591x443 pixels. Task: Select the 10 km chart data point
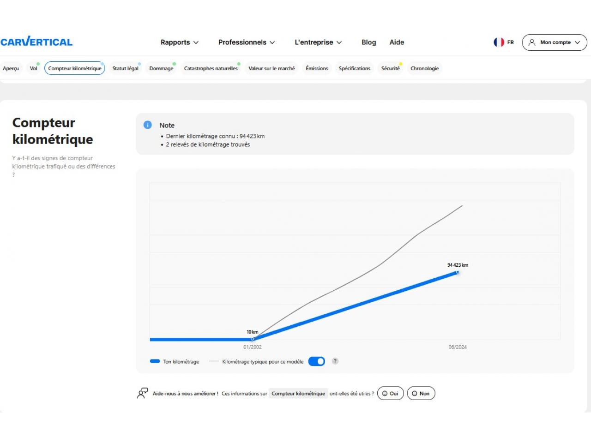[x=252, y=339]
